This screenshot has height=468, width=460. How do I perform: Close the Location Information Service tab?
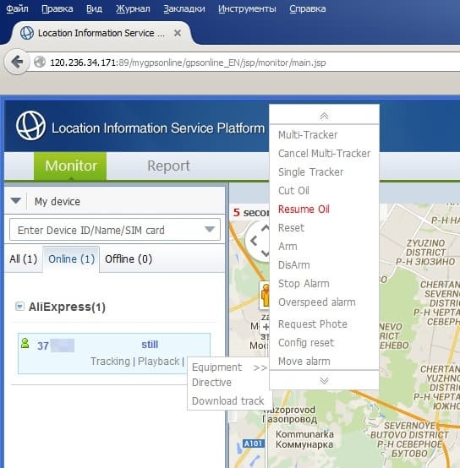coord(178,33)
